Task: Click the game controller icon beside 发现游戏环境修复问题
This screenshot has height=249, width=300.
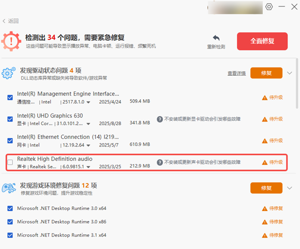Action: (x=9, y=188)
